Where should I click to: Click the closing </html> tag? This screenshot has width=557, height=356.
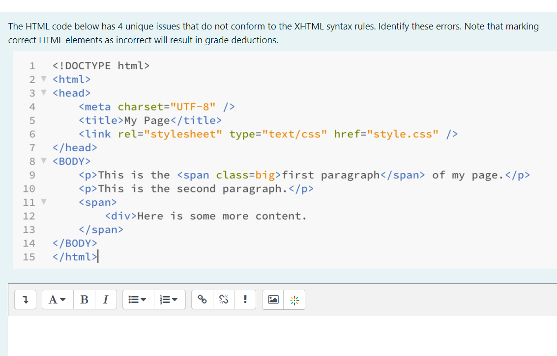75,257
